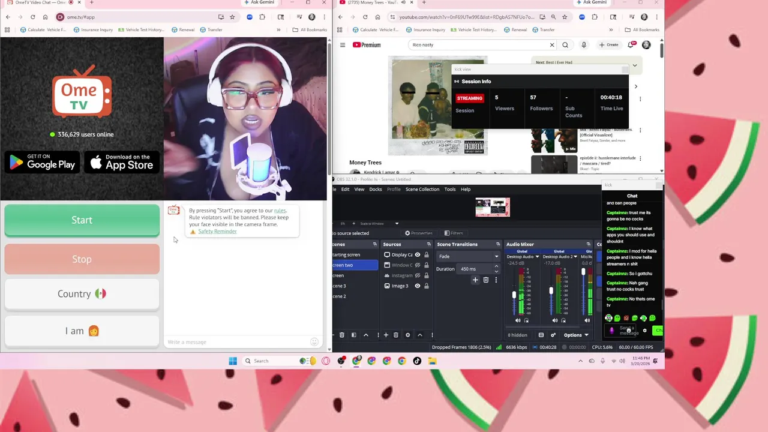Open the Audio Mixer Options dropdown
This screenshot has width=768, height=432.
click(575, 335)
